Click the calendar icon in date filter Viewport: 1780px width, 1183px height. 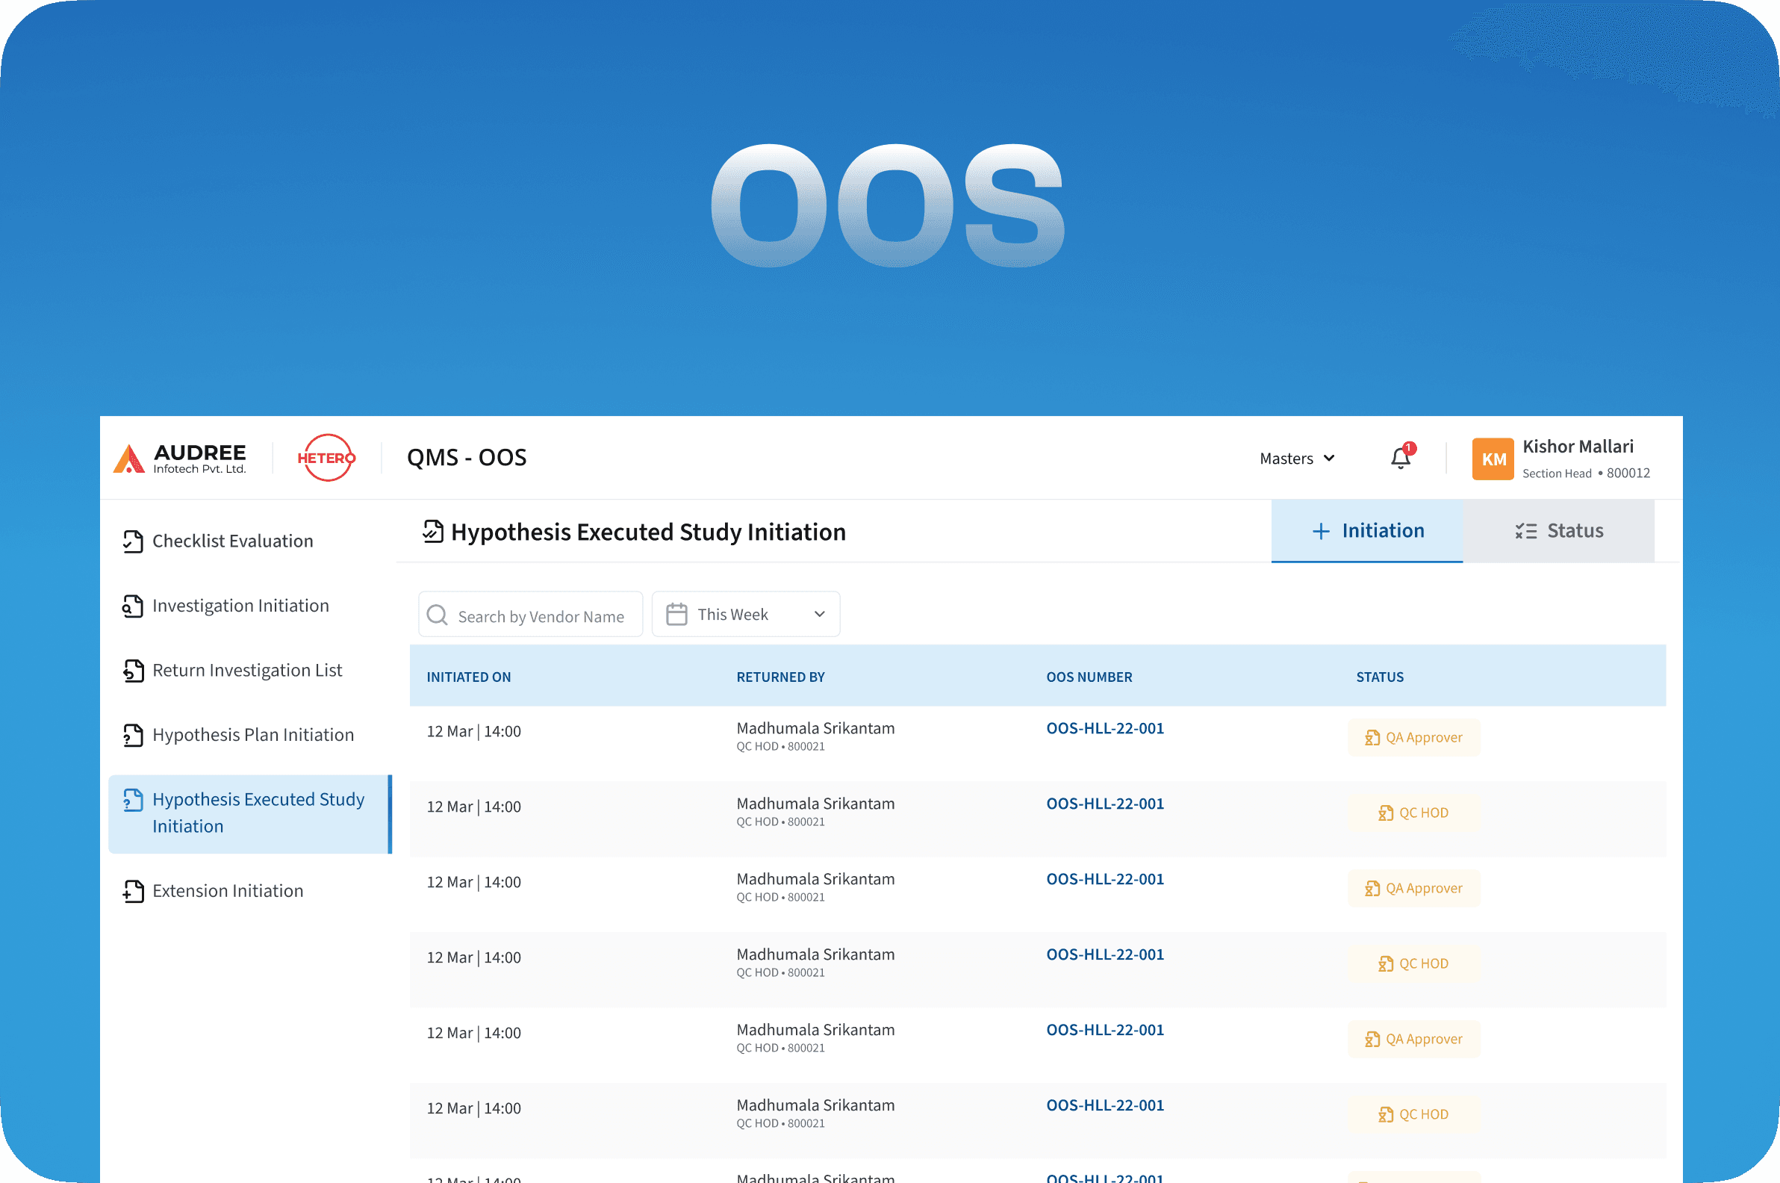pyautogui.click(x=676, y=614)
